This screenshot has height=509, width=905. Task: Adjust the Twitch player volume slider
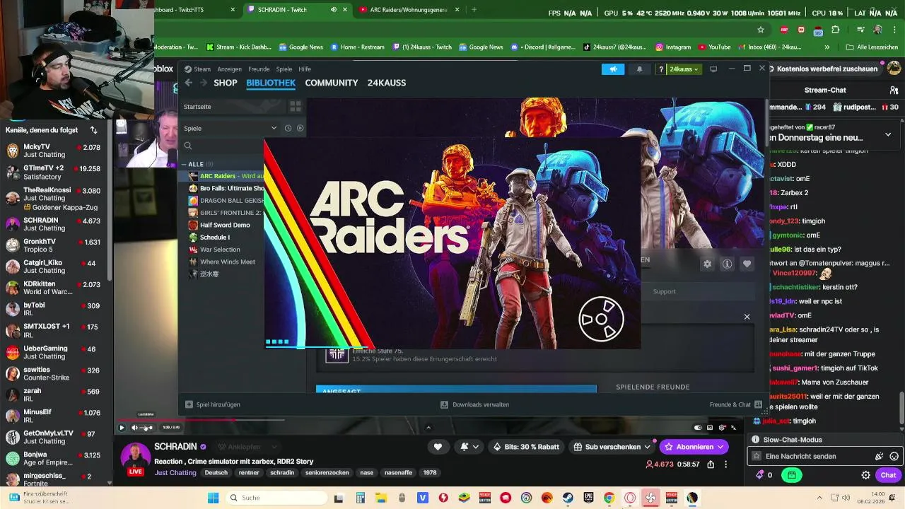(x=147, y=428)
